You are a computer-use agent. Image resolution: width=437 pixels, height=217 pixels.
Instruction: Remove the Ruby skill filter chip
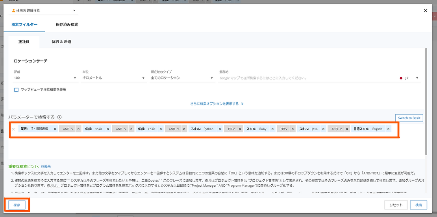coord(272,129)
